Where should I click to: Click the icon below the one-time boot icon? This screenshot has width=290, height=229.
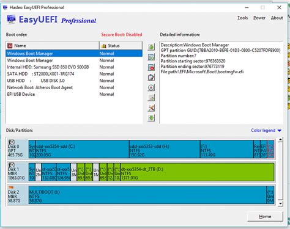(x=151, y=98)
